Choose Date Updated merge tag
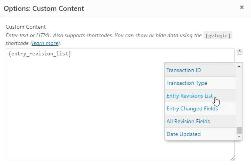This screenshot has width=251, height=165. 183,134
